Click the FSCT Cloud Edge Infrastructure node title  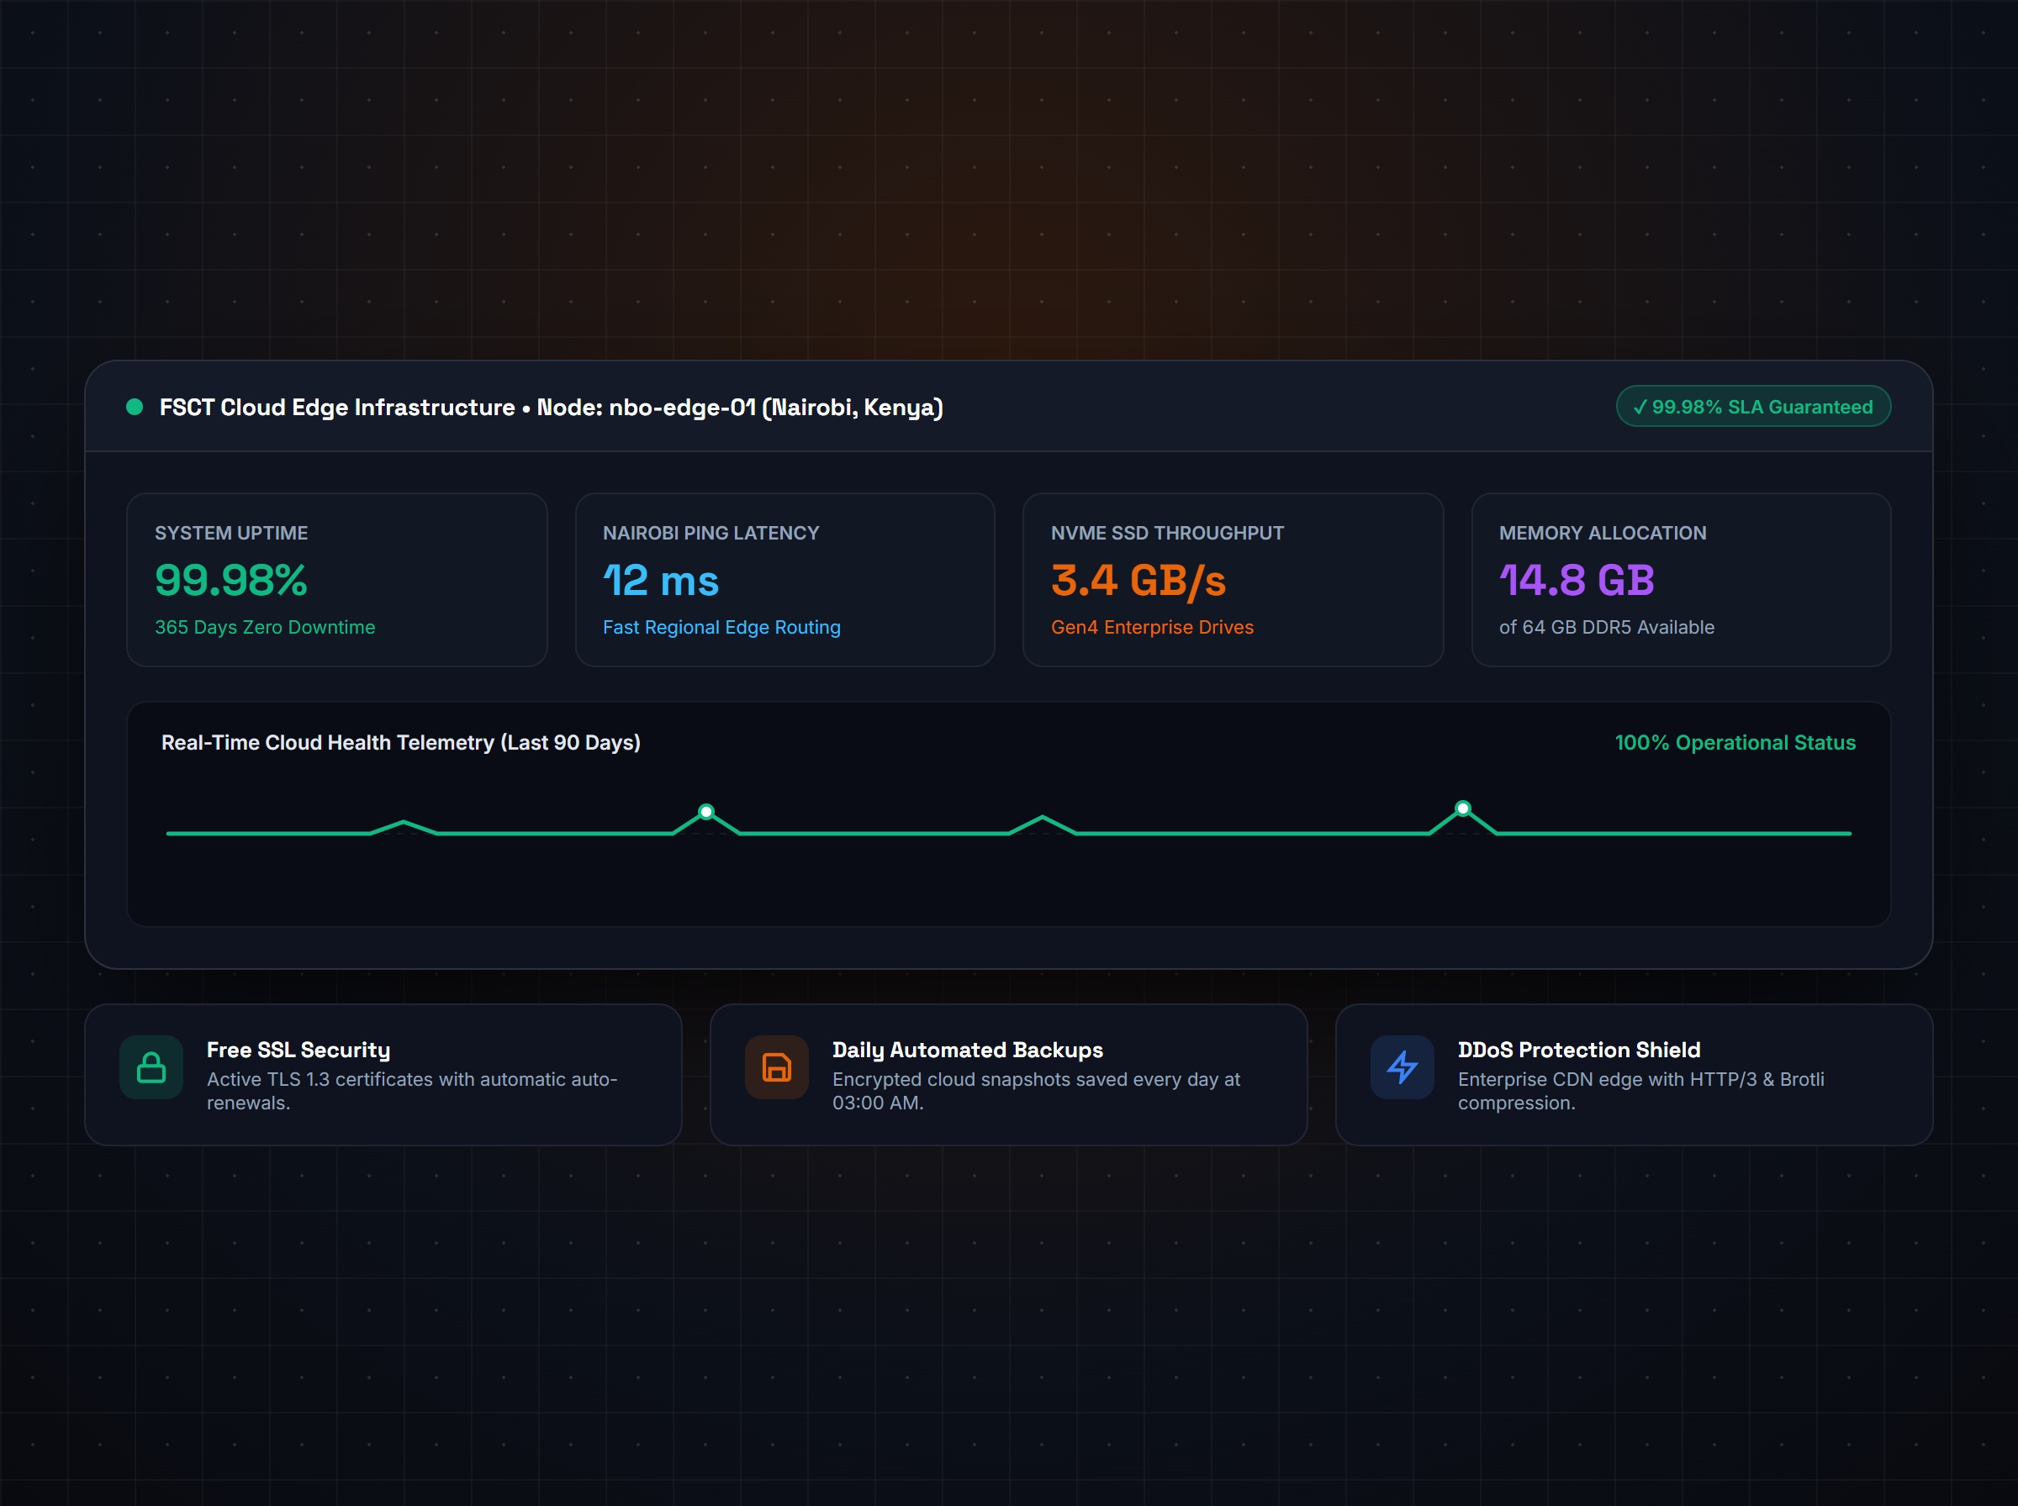pos(552,408)
